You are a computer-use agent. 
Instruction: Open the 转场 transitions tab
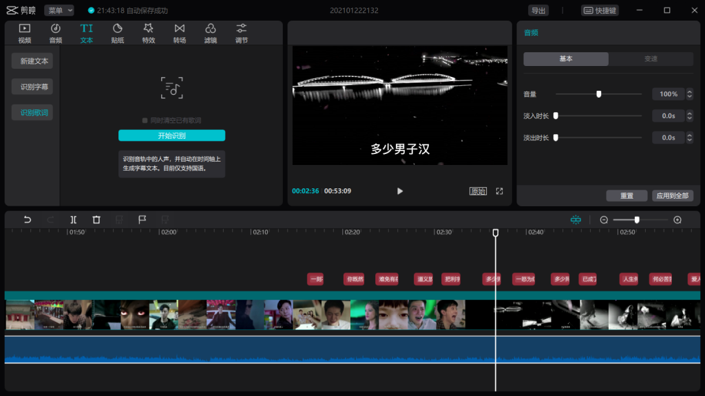[180, 33]
